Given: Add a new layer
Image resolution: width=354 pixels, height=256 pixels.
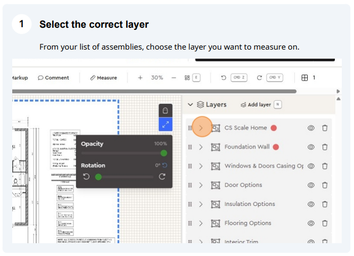Looking at the screenshot, I should (256, 105).
